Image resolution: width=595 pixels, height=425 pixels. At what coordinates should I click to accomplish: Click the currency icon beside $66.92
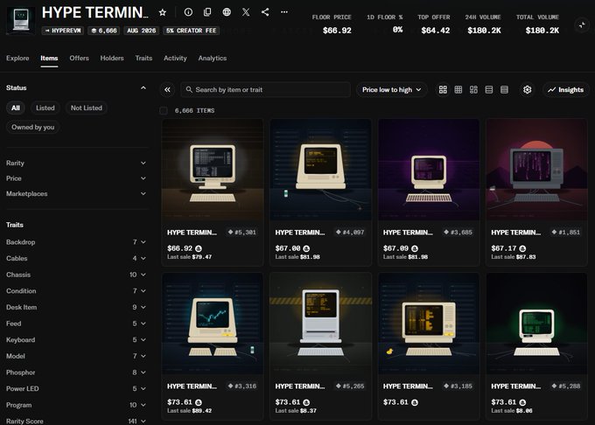pos(199,248)
